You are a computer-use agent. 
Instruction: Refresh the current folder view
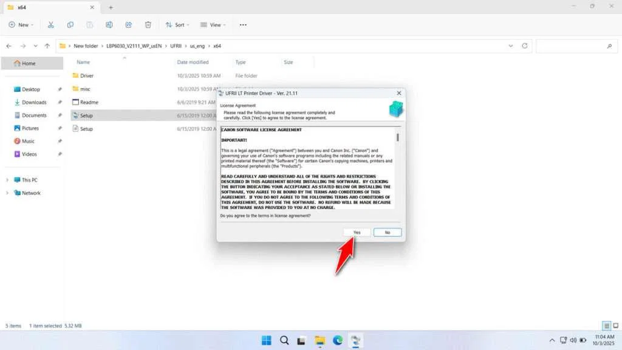pos(525,46)
